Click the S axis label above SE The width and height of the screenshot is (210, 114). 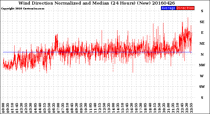coord(202,11)
